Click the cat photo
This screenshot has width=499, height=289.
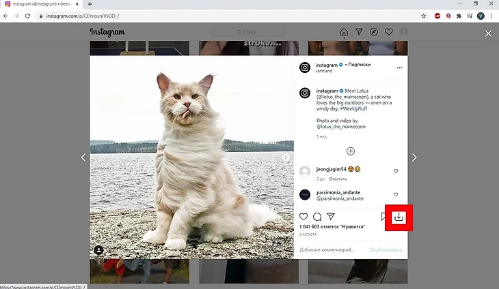[x=191, y=157]
